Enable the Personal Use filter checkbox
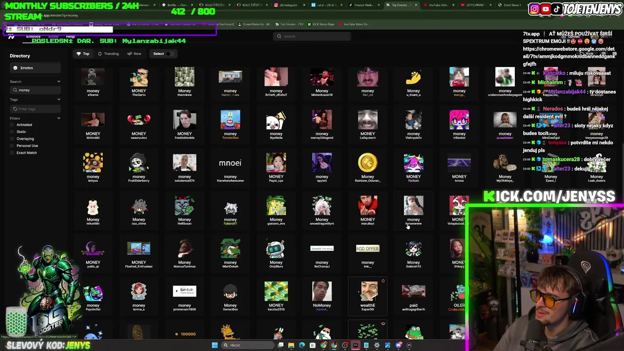624x351 pixels. pyautogui.click(x=12, y=146)
